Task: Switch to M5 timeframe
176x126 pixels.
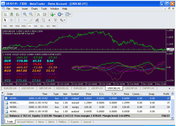Action: tap(11, 26)
